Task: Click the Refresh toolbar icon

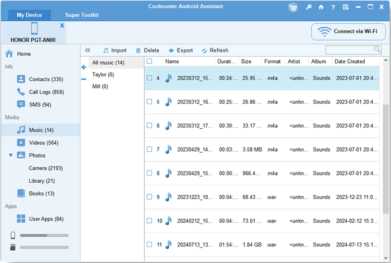Action: coord(204,50)
